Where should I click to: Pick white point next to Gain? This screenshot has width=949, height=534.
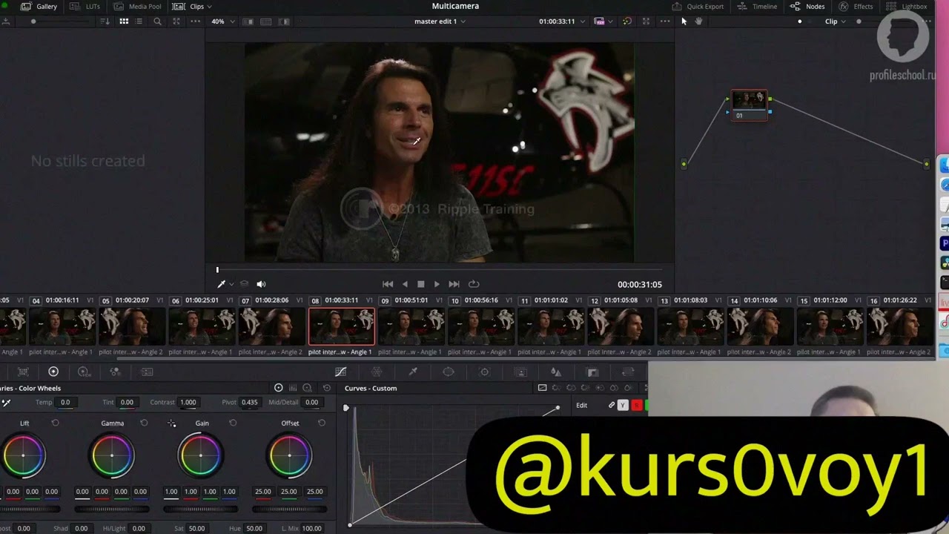[172, 423]
